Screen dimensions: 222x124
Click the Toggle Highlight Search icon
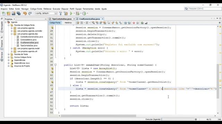[105, 23]
